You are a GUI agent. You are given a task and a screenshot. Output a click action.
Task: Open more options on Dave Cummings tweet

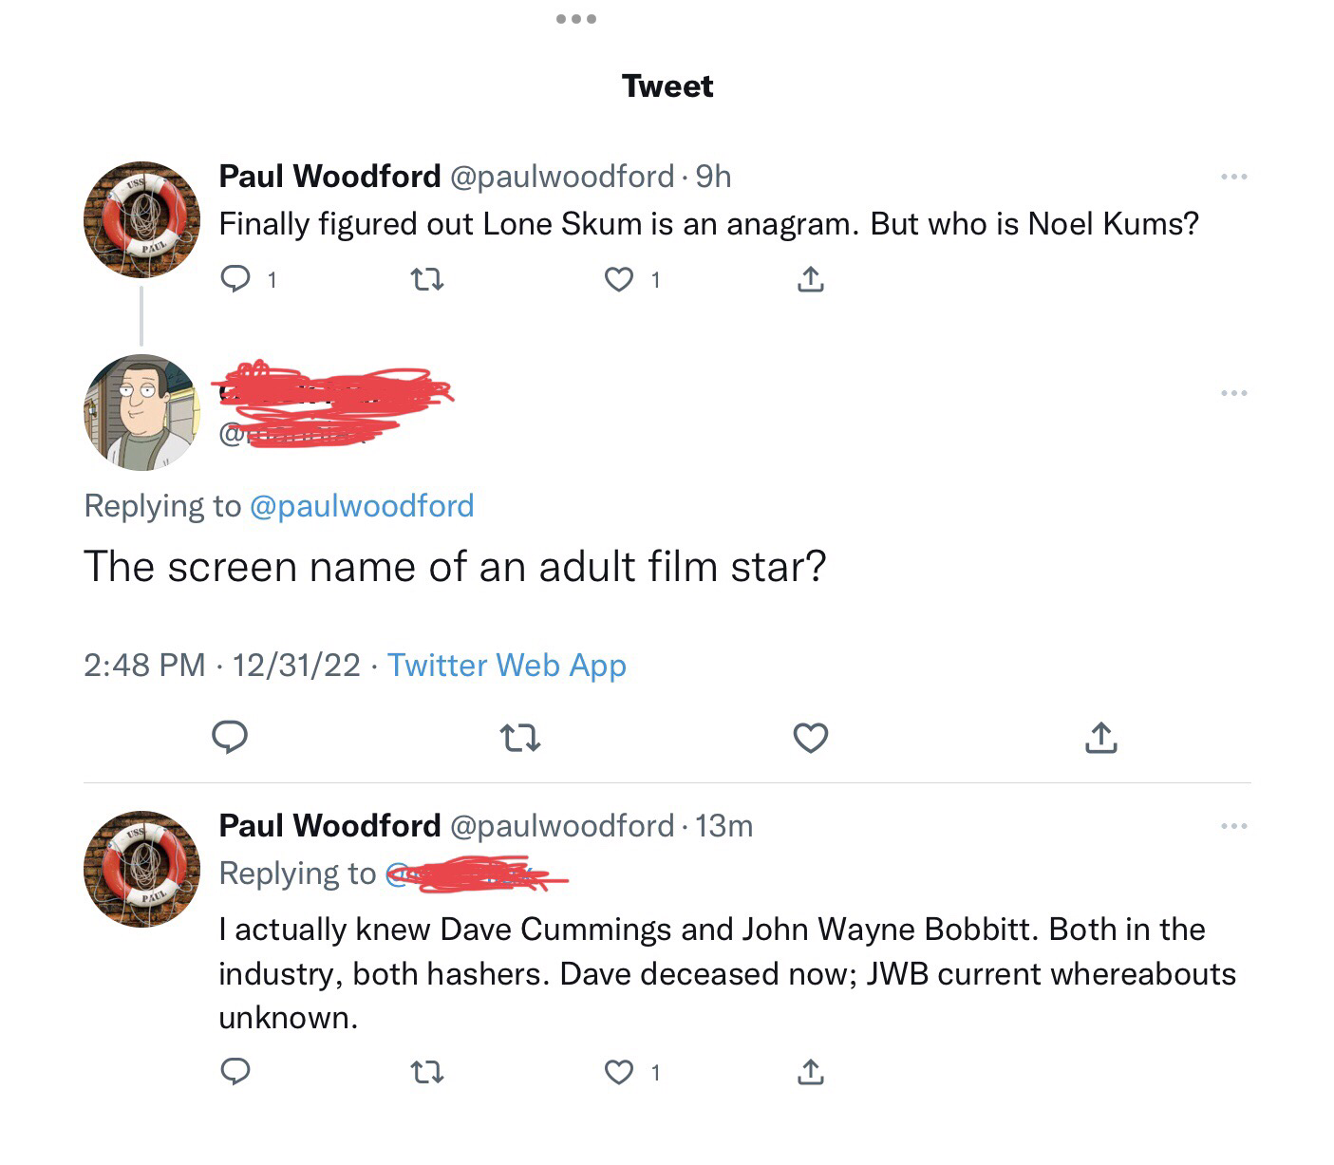1233,826
